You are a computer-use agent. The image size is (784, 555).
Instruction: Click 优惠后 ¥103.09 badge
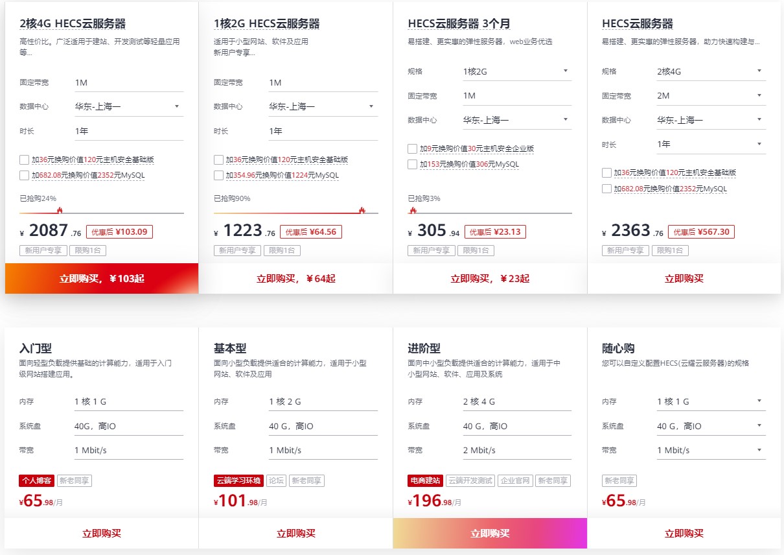[x=119, y=231]
